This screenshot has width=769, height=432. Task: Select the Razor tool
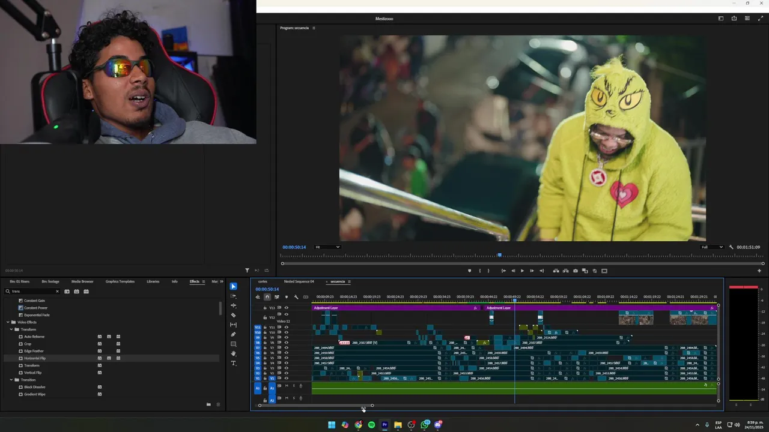(x=233, y=315)
